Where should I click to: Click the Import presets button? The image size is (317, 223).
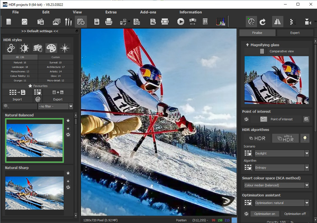17,99
